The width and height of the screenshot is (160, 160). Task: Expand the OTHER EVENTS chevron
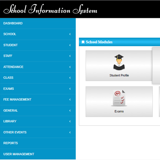coord(70,132)
